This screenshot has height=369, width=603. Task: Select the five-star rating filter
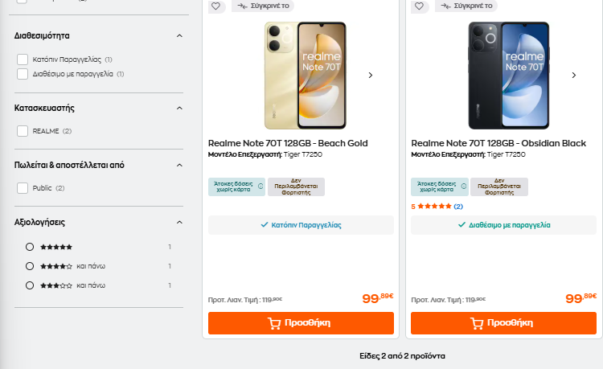point(30,247)
